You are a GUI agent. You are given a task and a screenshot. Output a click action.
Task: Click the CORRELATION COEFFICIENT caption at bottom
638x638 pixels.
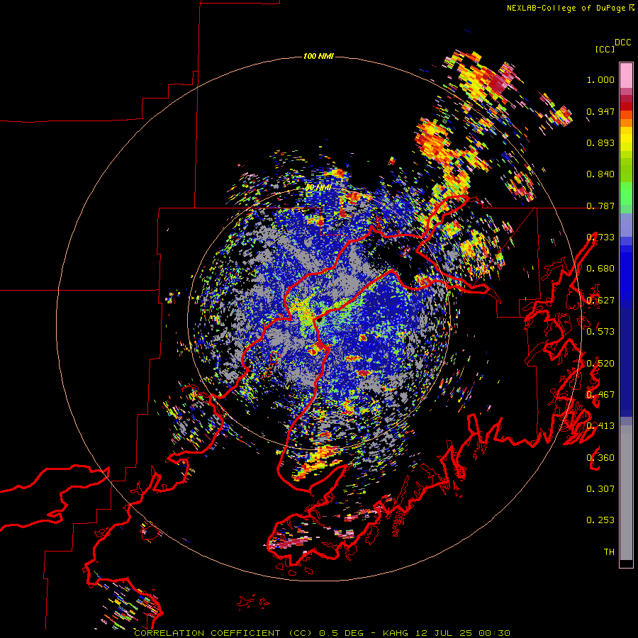322,633
